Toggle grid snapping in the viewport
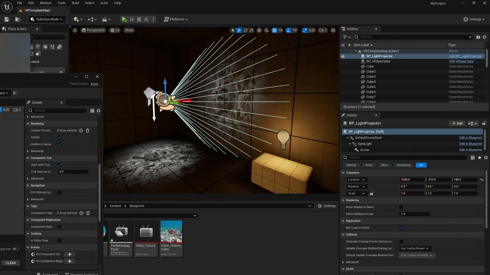The width and height of the screenshot is (490, 275). tap(274, 30)
